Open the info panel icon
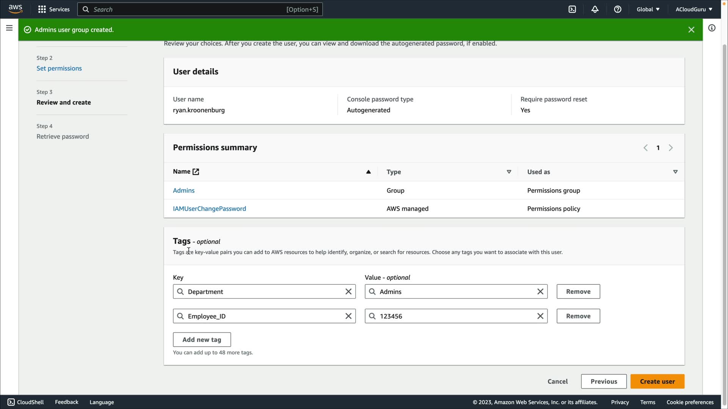Image resolution: width=728 pixels, height=409 pixels. [x=712, y=28]
